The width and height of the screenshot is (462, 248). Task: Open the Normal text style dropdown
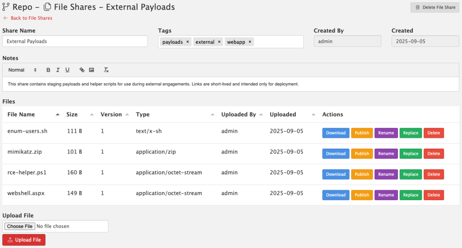(22, 70)
